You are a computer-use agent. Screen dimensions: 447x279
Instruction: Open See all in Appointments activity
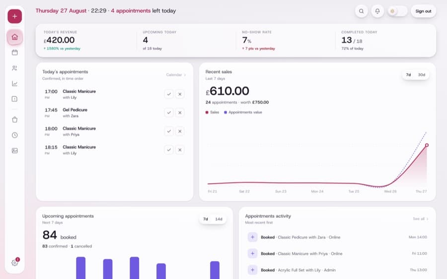(x=421, y=219)
